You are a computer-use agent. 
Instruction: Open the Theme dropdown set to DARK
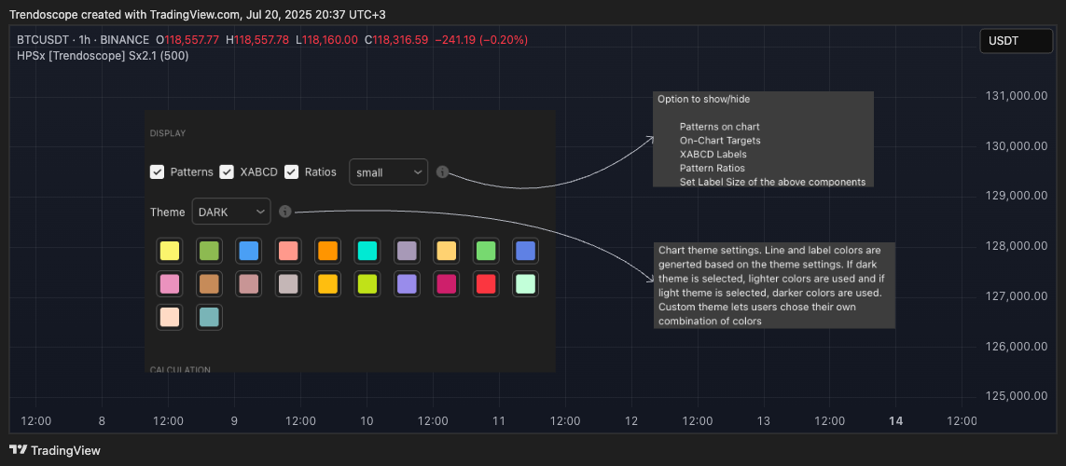(231, 212)
